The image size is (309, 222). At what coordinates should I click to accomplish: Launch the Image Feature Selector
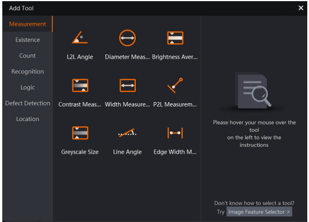click(259, 212)
